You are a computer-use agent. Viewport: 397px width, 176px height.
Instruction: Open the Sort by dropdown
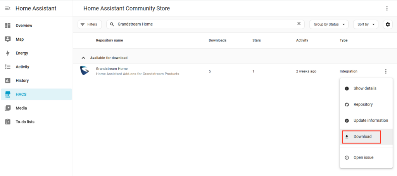pyautogui.click(x=366, y=24)
